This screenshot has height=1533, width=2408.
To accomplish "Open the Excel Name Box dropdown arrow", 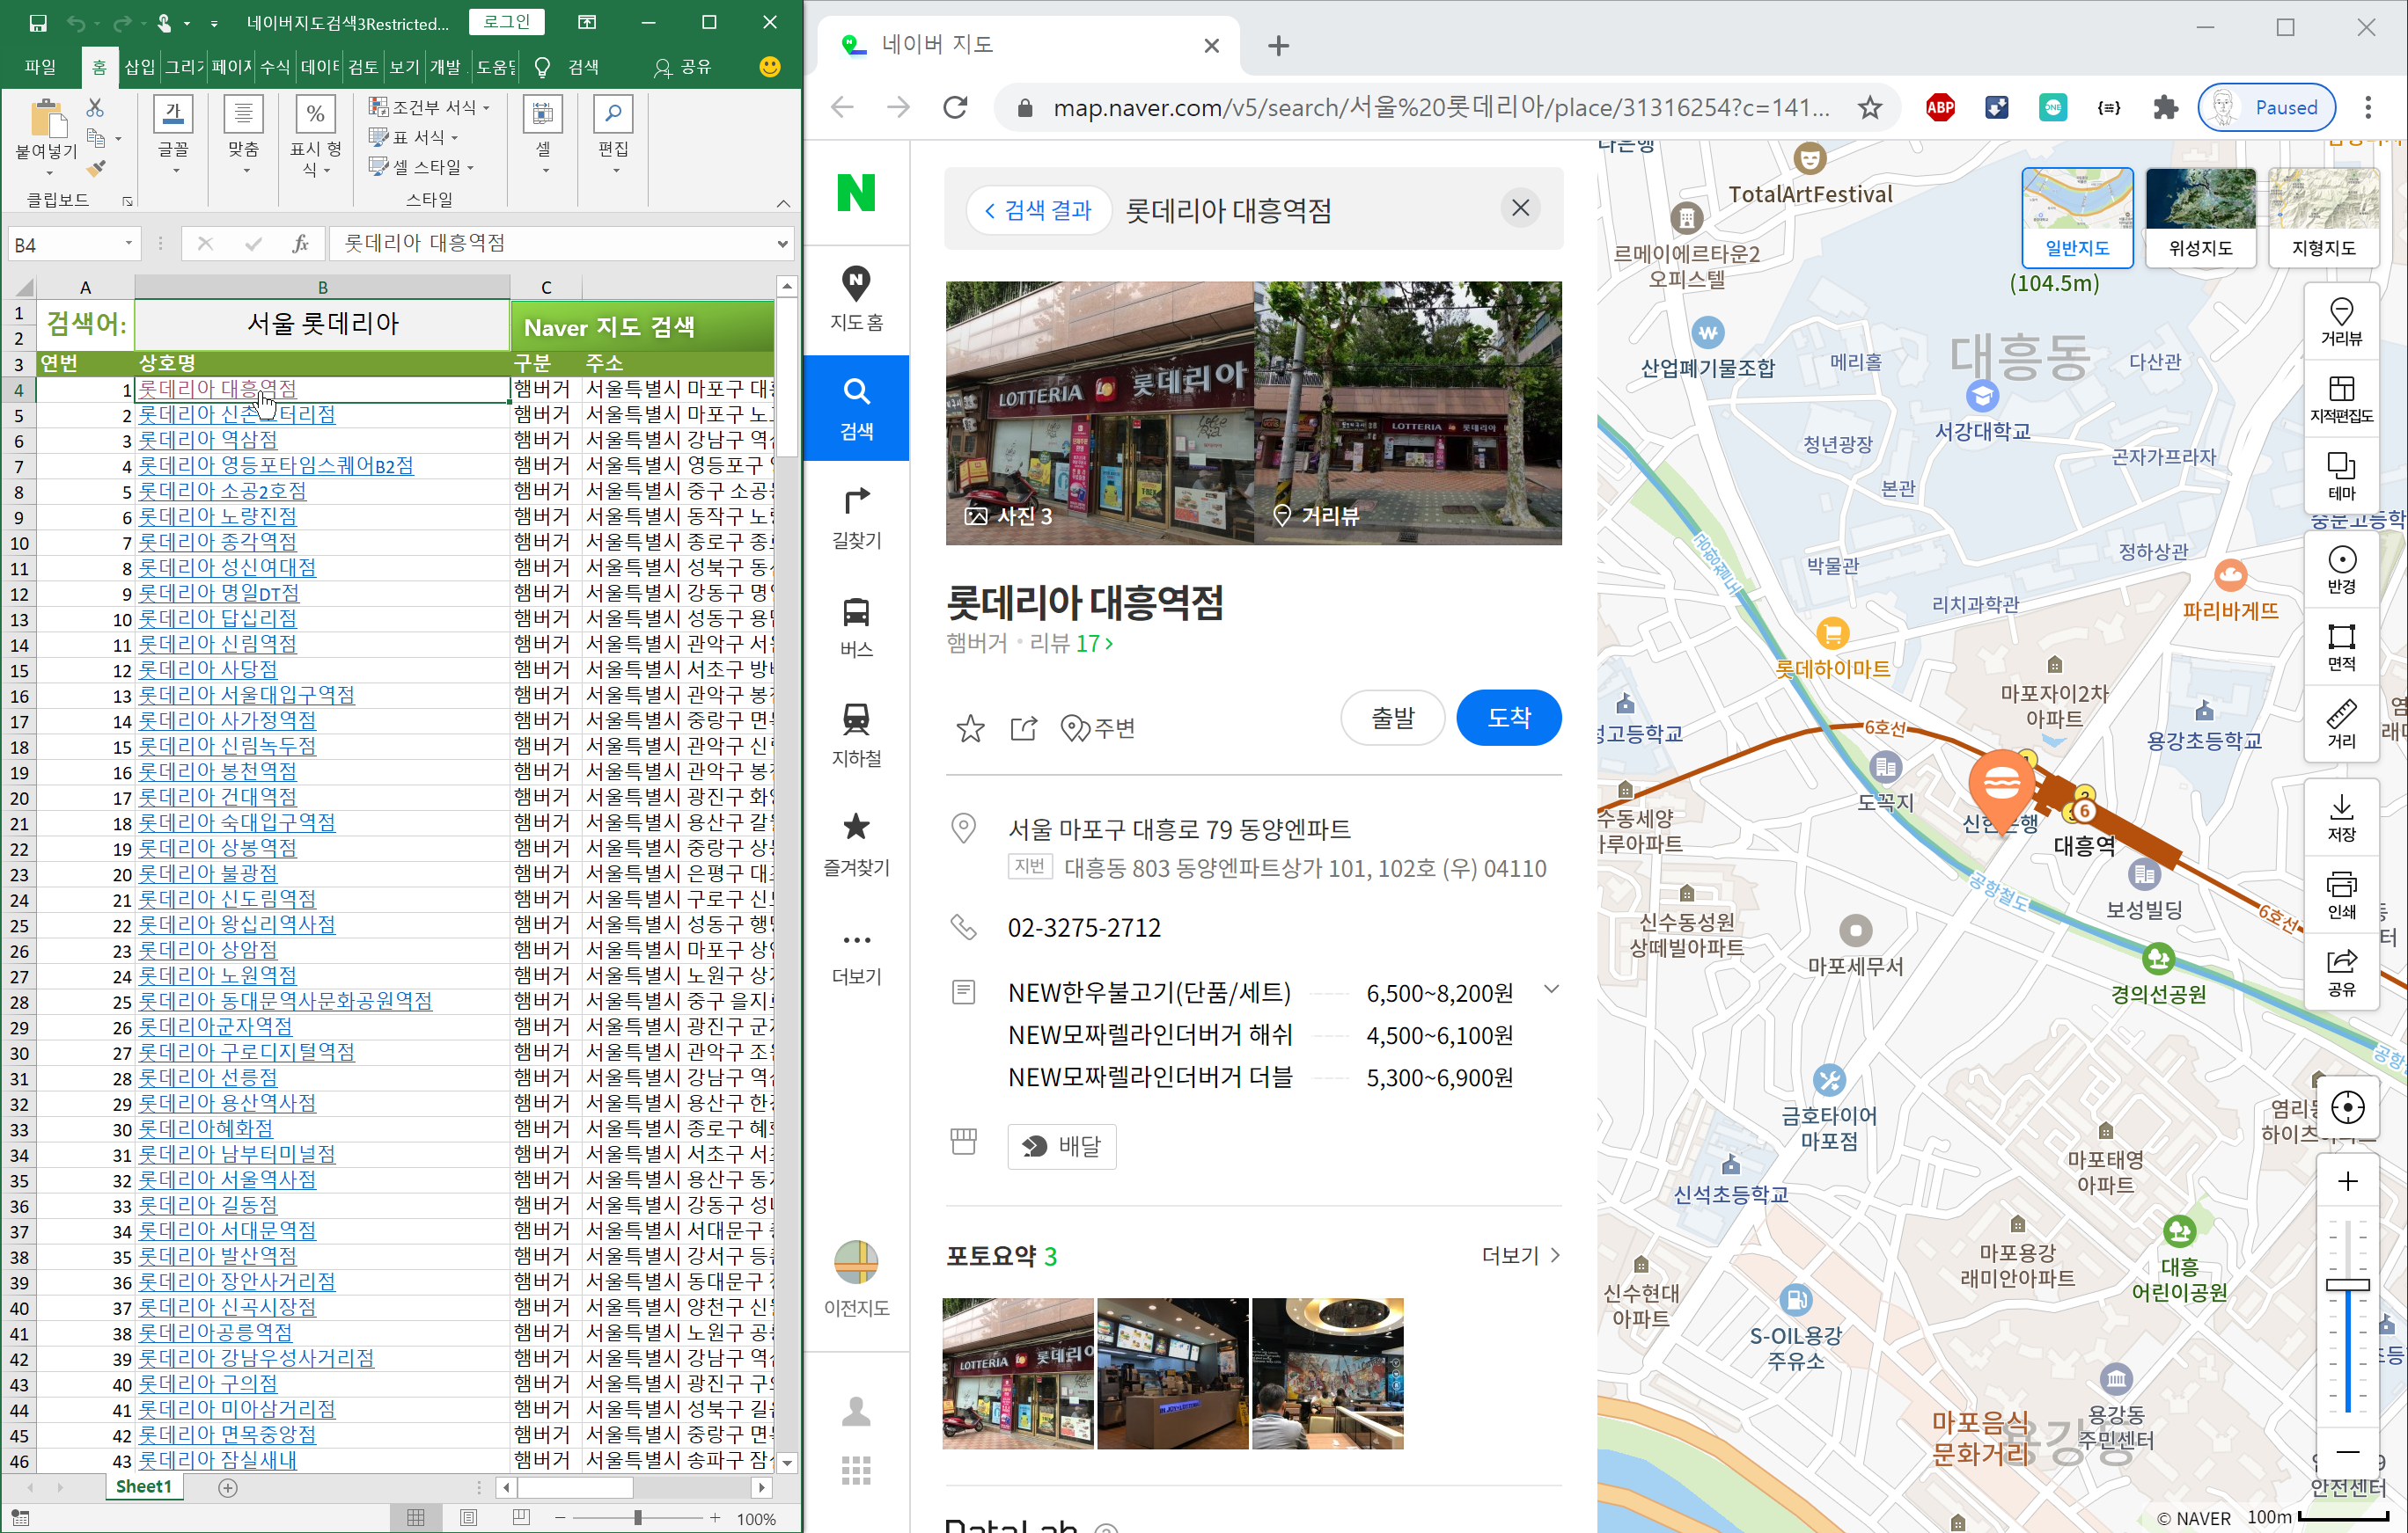I will click(x=128, y=243).
